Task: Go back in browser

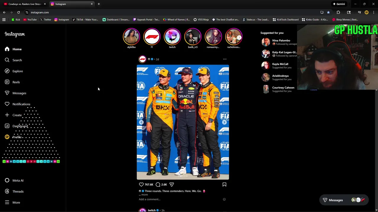Action: pos(4,12)
